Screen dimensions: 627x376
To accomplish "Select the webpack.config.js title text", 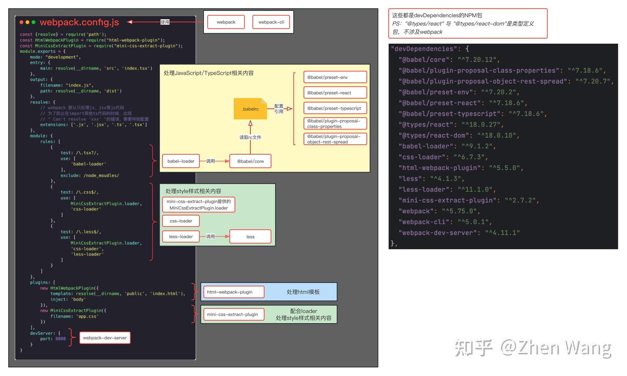I will [79, 22].
